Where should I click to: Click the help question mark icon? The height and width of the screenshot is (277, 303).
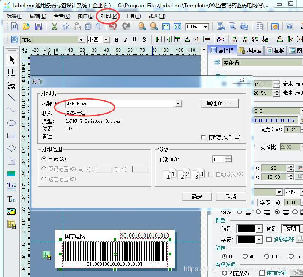(289, 27)
